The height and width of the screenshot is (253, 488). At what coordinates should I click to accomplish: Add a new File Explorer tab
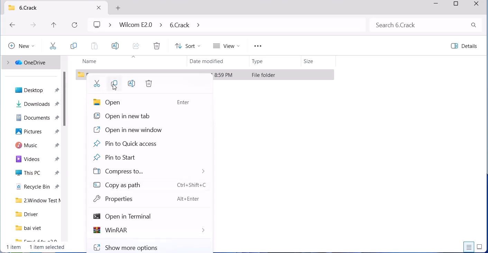click(x=118, y=8)
